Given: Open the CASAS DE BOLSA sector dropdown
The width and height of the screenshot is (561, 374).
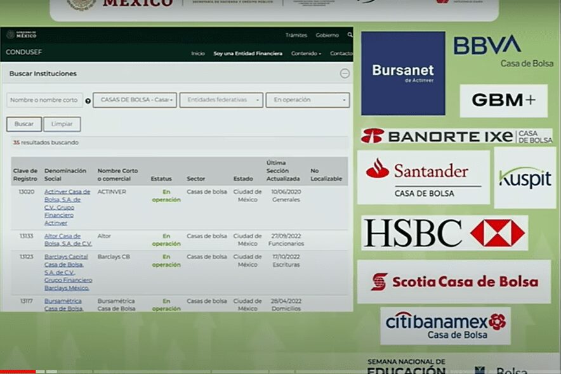Looking at the screenshot, I should coord(135,100).
